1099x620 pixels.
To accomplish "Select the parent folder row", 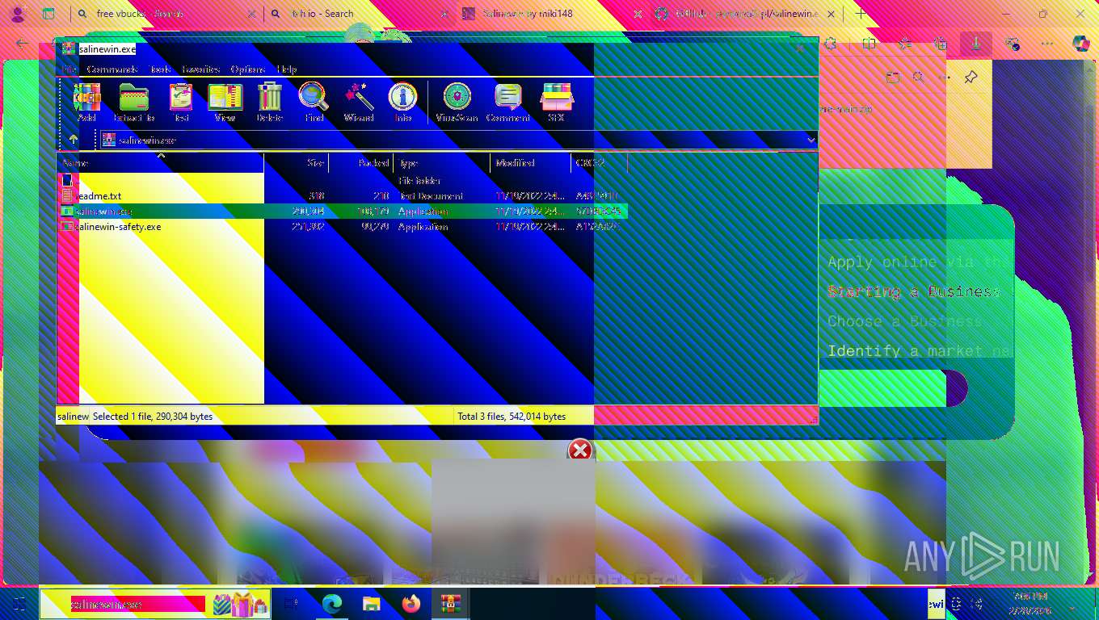I will 342,181.
